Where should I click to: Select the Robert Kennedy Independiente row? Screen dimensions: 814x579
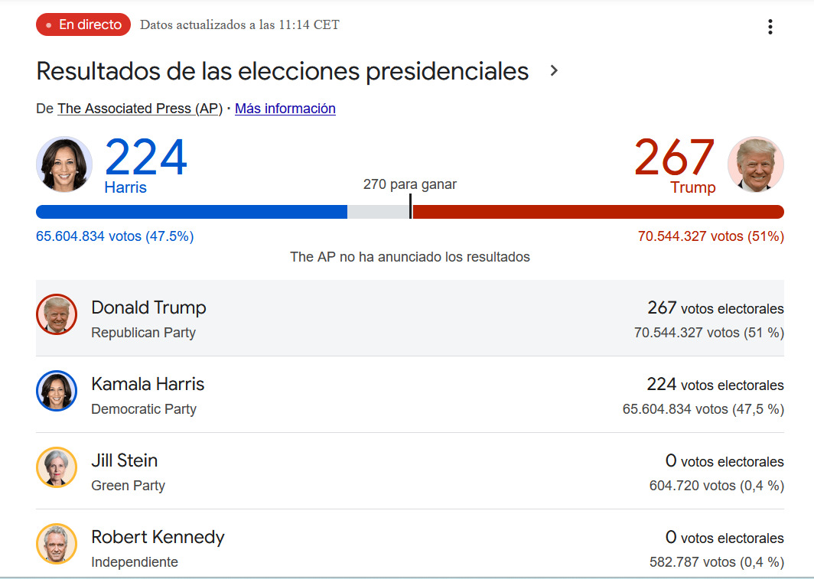409,548
